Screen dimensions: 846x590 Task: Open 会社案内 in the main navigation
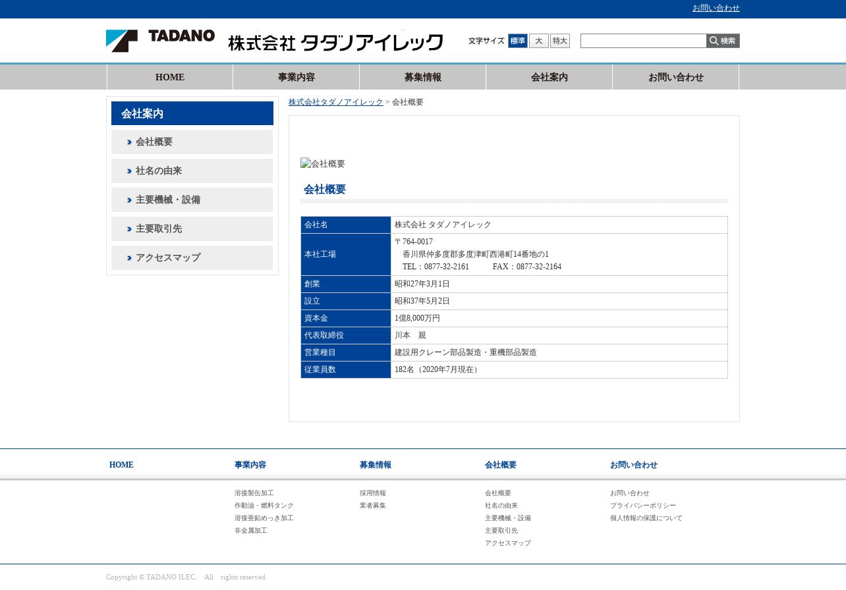point(550,77)
